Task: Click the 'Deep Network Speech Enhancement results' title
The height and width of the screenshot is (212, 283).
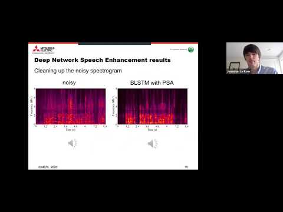Action: pos(103,60)
